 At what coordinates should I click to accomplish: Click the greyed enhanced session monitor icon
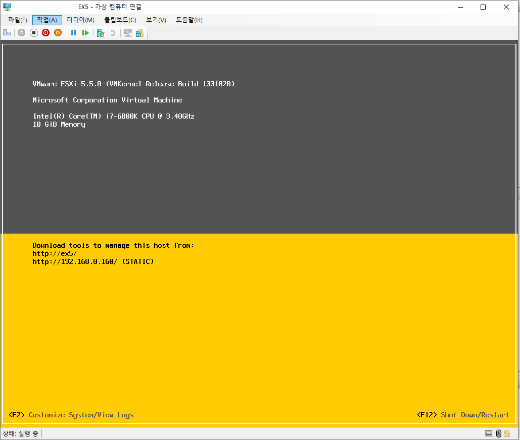[x=128, y=33]
